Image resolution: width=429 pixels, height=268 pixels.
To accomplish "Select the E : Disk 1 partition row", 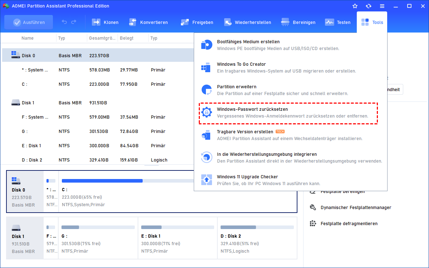I will click(x=98, y=145).
